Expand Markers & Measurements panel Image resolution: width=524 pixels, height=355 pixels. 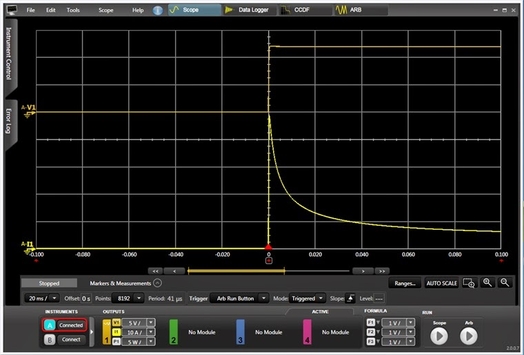click(x=157, y=283)
